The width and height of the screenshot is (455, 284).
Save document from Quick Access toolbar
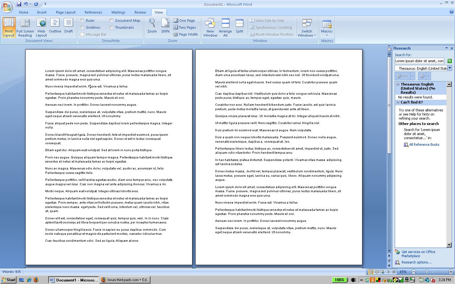coord(19,4)
